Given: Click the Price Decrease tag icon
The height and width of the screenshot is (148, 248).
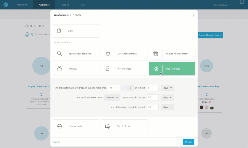Looking at the screenshot, I should click(156, 69).
